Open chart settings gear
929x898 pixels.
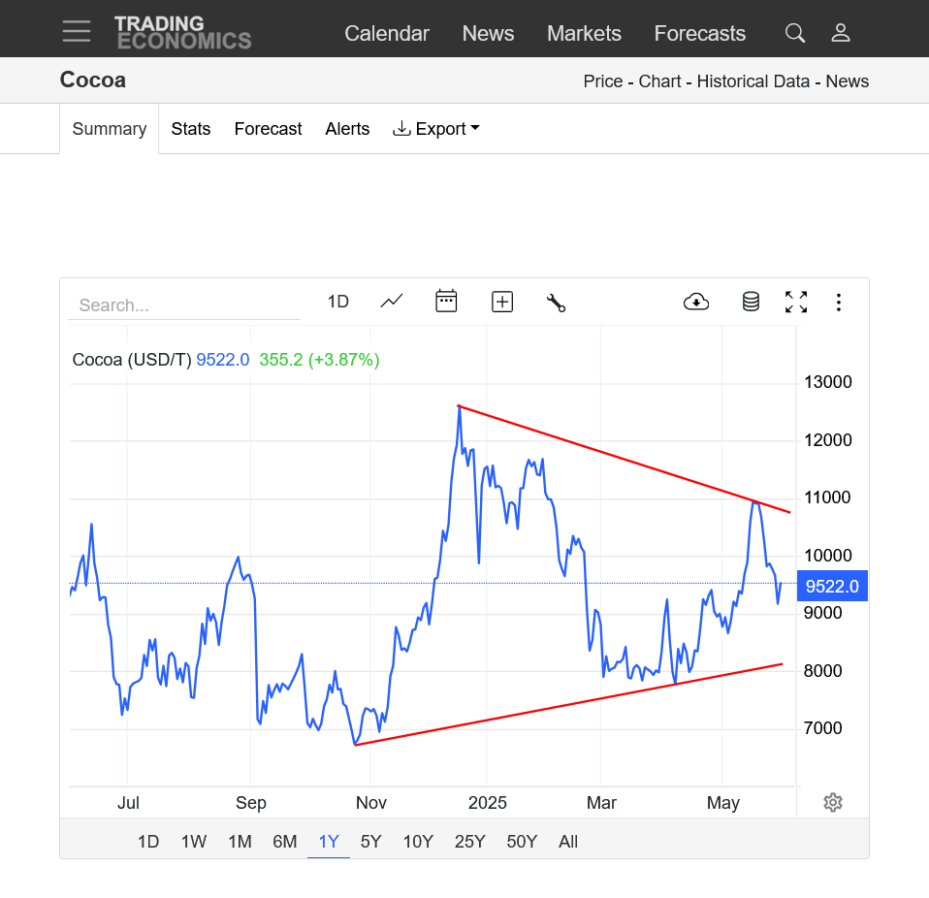(833, 803)
